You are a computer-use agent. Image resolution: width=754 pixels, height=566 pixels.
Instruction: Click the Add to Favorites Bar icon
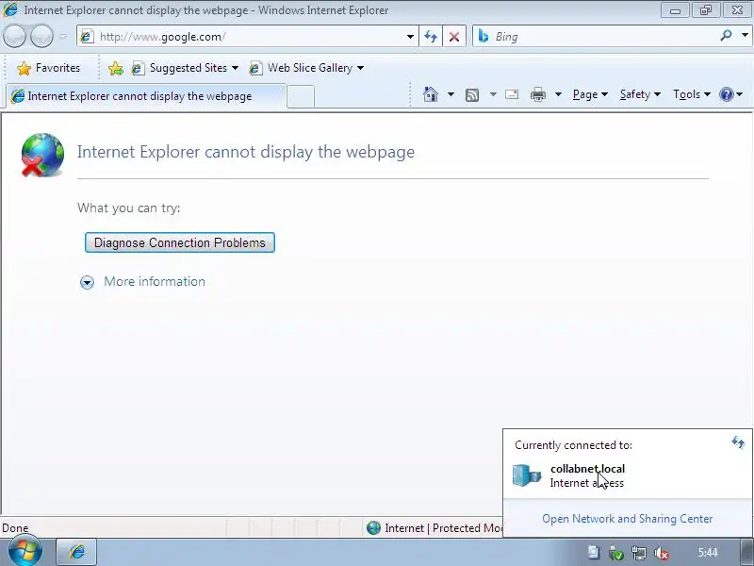tap(115, 68)
